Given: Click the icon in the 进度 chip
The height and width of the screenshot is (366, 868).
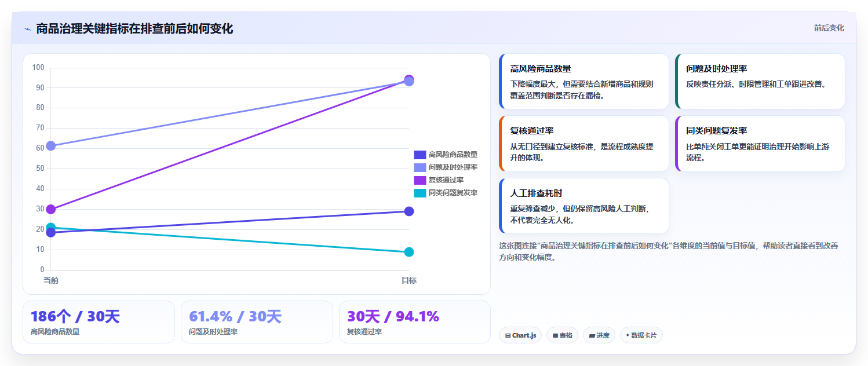Looking at the screenshot, I should click(x=592, y=335).
